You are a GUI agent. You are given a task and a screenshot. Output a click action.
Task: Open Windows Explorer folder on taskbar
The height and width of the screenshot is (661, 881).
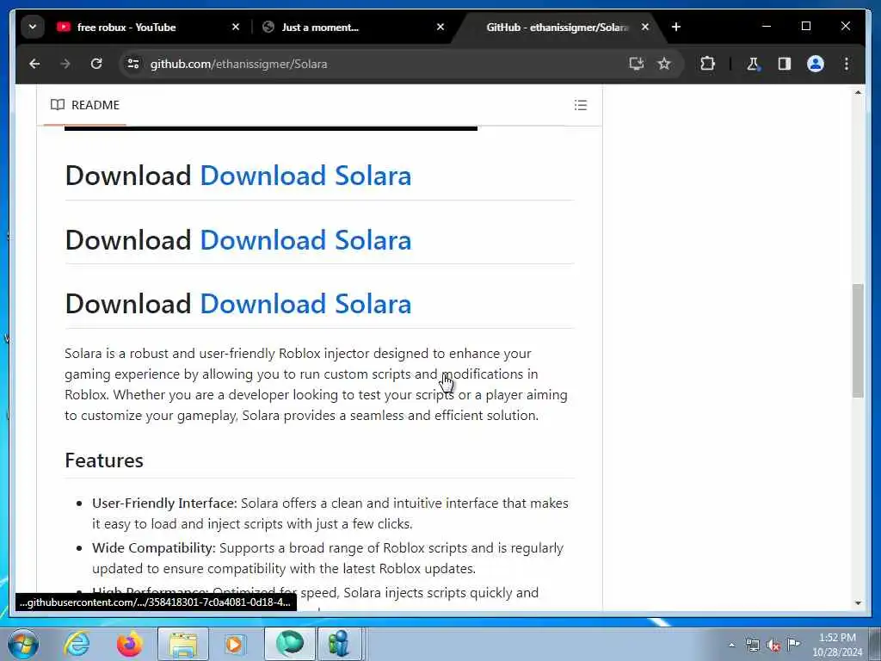click(x=183, y=644)
